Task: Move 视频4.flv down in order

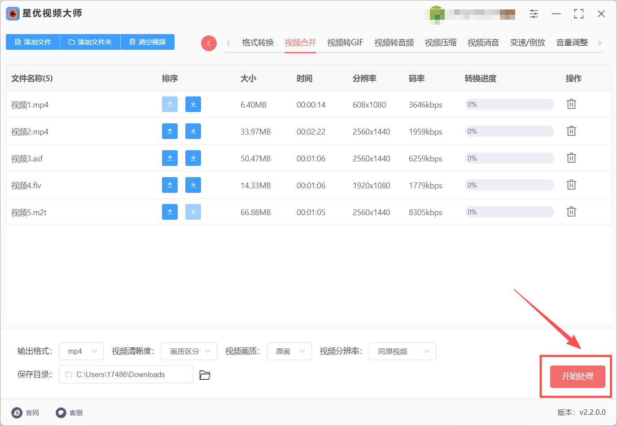Action: click(193, 185)
